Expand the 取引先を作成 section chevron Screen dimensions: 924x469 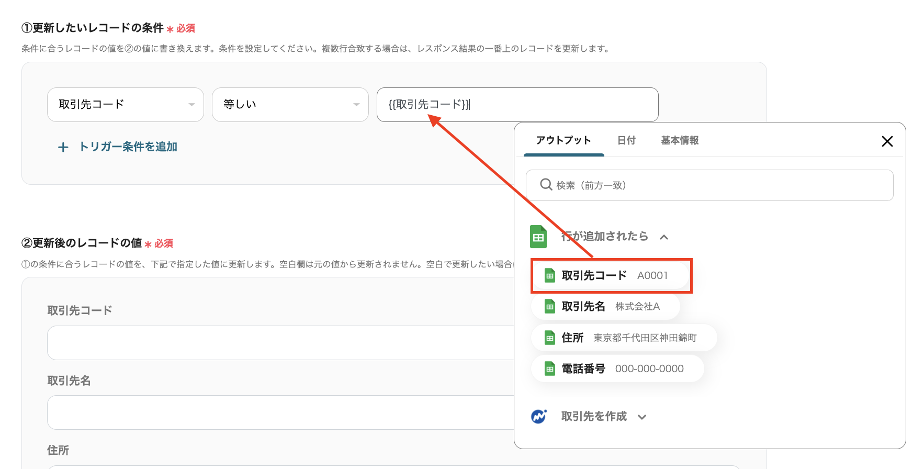click(x=642, y=417)
